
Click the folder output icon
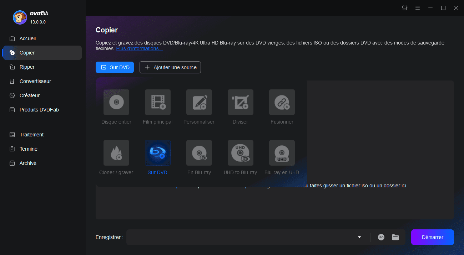[x=395, y=237]
